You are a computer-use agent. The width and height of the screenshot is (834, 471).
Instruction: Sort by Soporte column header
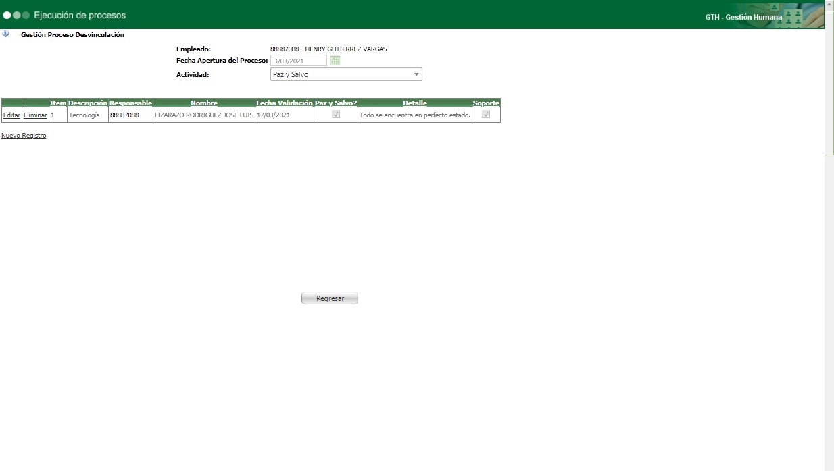coord(486,103)
